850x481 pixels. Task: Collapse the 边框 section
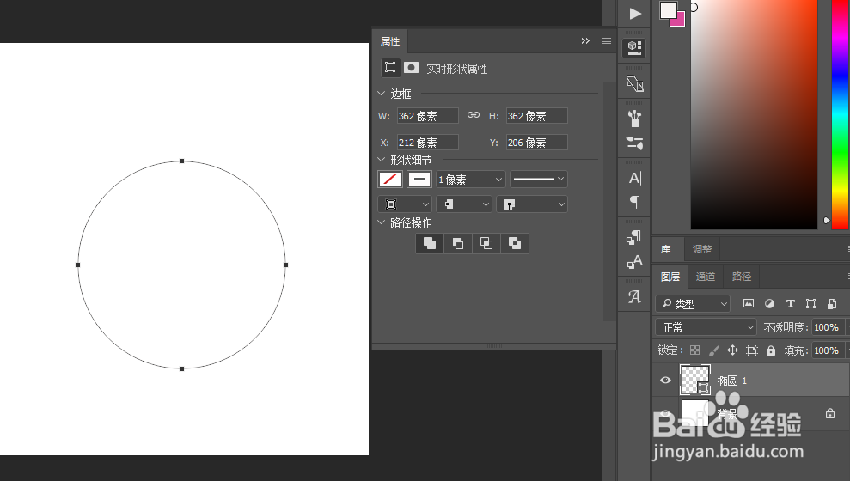381,93
